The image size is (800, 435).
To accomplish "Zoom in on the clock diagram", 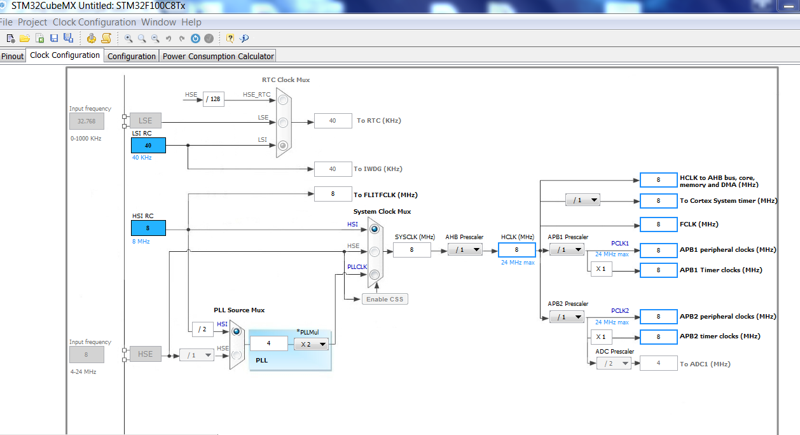I will coord(128,38).
